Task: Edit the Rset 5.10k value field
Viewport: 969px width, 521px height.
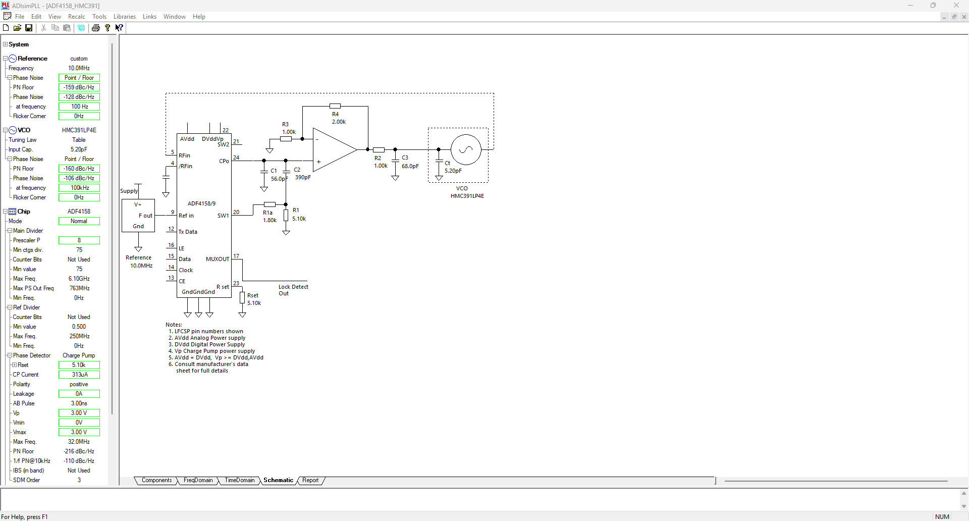Action: click(79, 365)
